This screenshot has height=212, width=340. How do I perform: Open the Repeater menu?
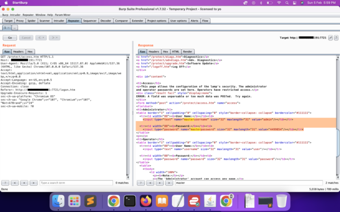(x=28, y=15)
